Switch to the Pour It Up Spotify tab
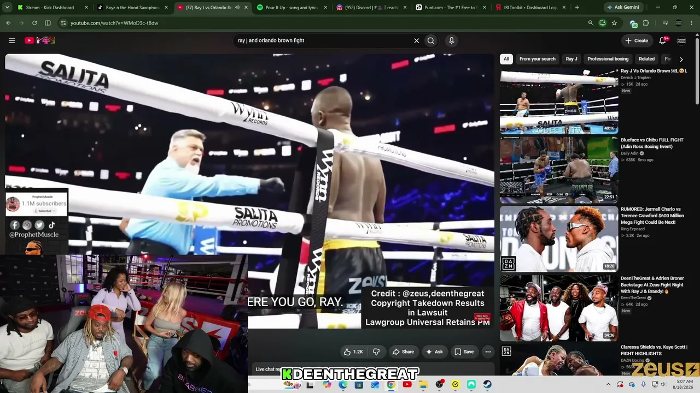This screenshot has height=393, width=700. [291, 8]
